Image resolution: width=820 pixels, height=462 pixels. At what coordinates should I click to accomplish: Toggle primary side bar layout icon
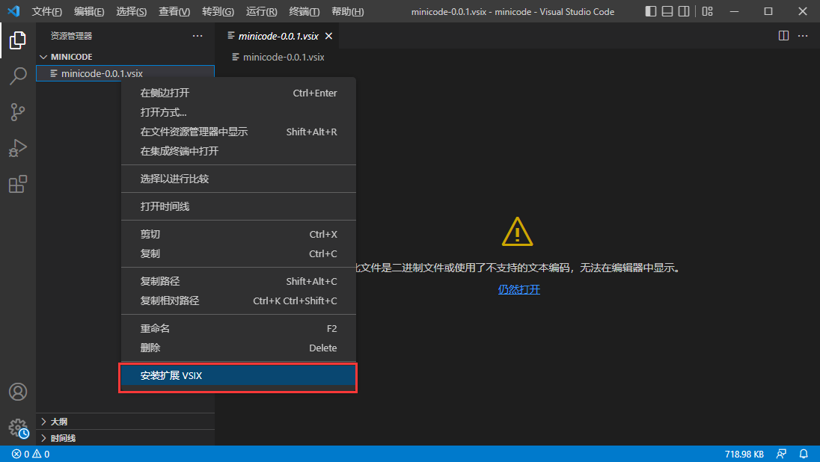651,11
